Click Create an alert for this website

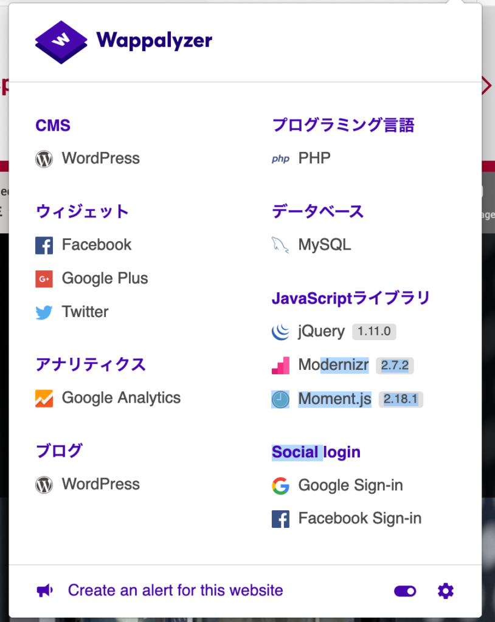point(175,590)
